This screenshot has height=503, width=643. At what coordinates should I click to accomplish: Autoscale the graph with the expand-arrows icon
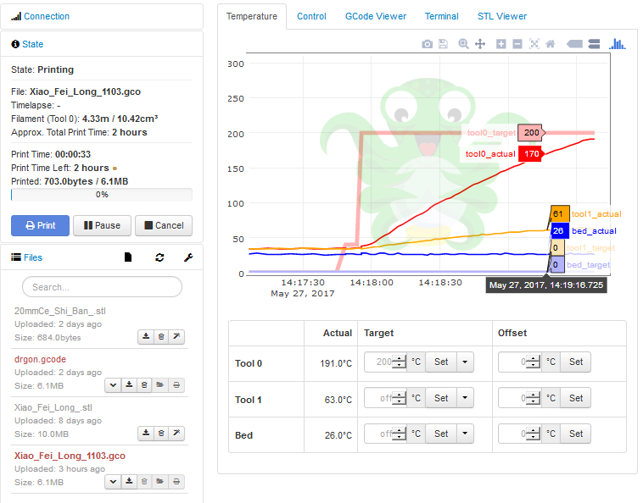[x=534, y=44]
